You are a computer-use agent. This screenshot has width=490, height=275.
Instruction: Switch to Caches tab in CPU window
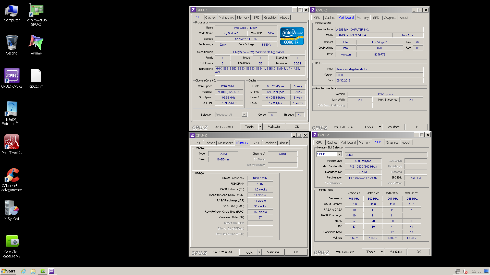click(210, 17)
